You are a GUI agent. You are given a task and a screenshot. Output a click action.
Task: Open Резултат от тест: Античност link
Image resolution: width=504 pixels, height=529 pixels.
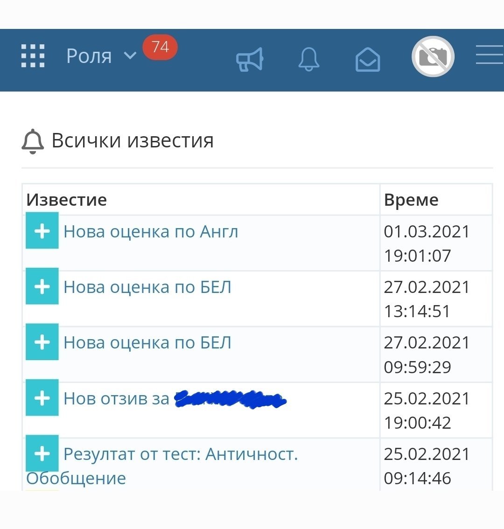pyautogui.click(x=181, y=454)
